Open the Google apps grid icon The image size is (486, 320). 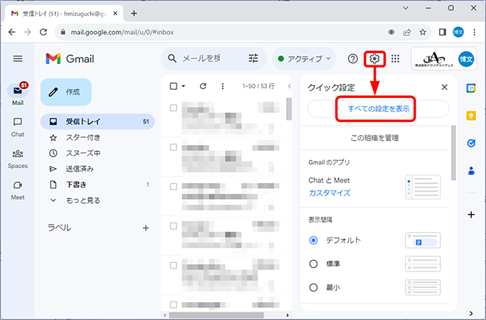(x=395, y=59)
